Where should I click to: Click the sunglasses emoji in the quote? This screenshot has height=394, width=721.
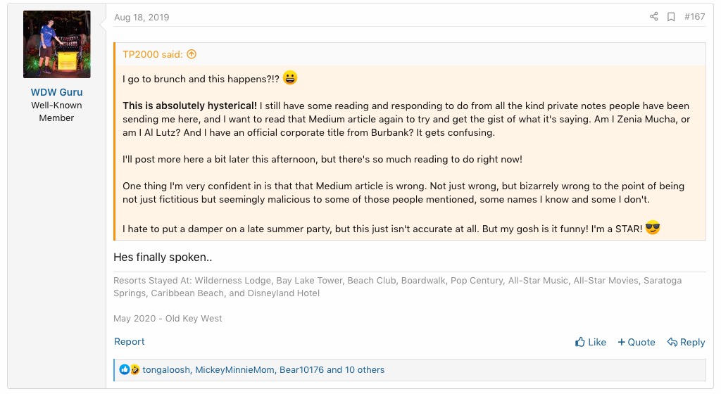click(x=653, y=228)
